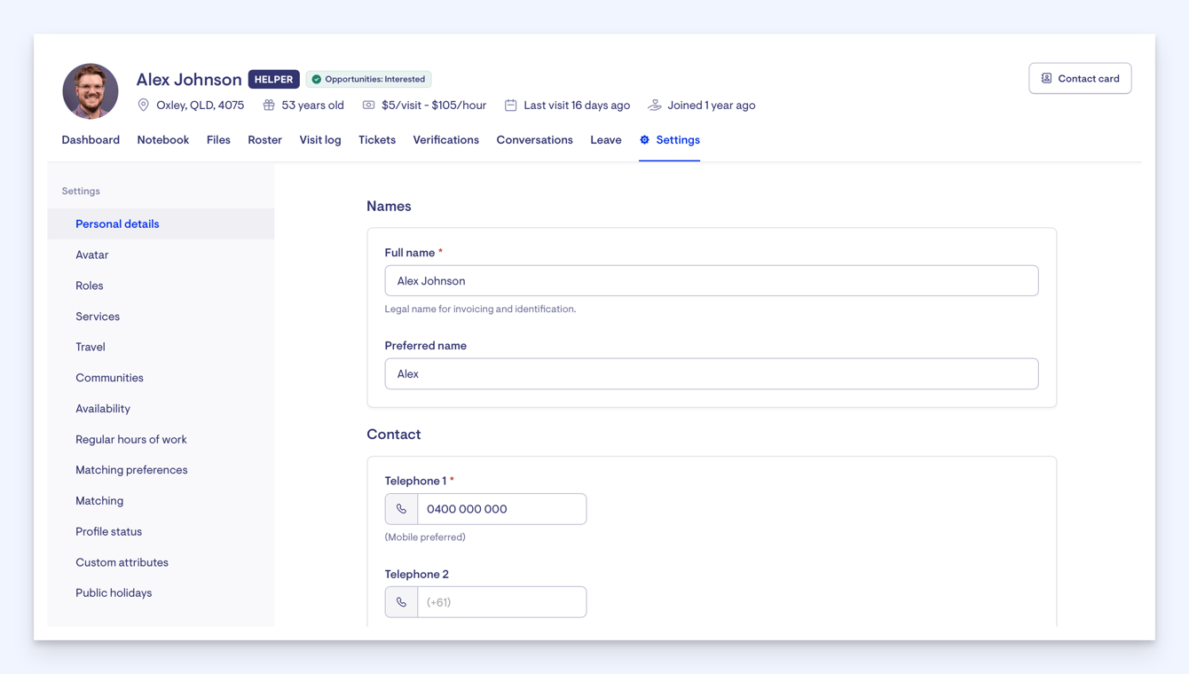Click the gear icon on Settings tab
The width and height of the screenshot is (1189, 674).
[x=645, y=140]
